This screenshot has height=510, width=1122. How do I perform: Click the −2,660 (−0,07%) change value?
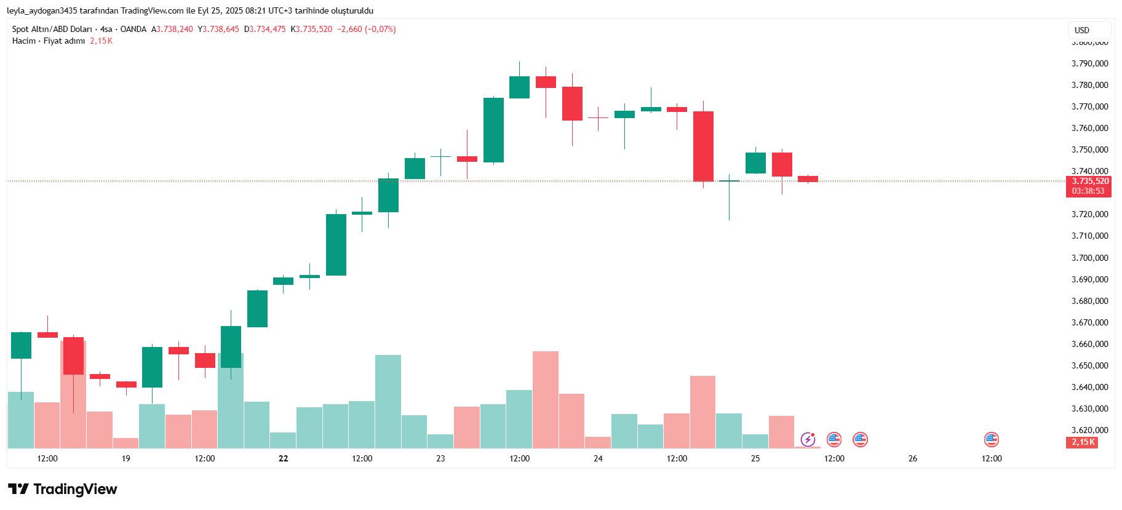click(367, 29)
